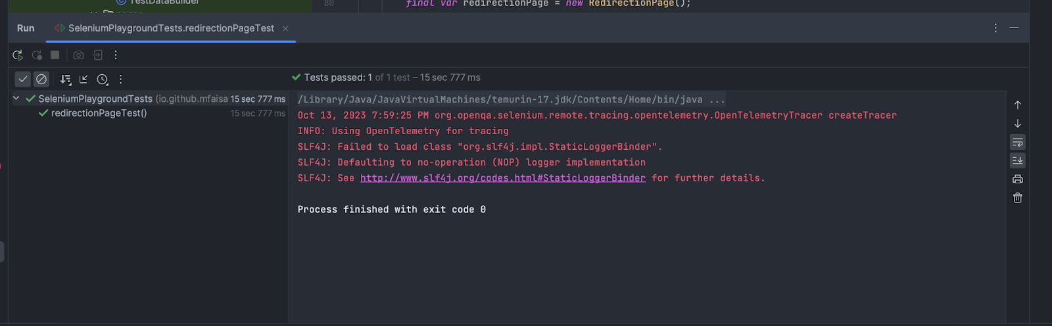Toggle soft-wrap for console output
The height and width of the screenshot is (326, 1052).
1017,143
